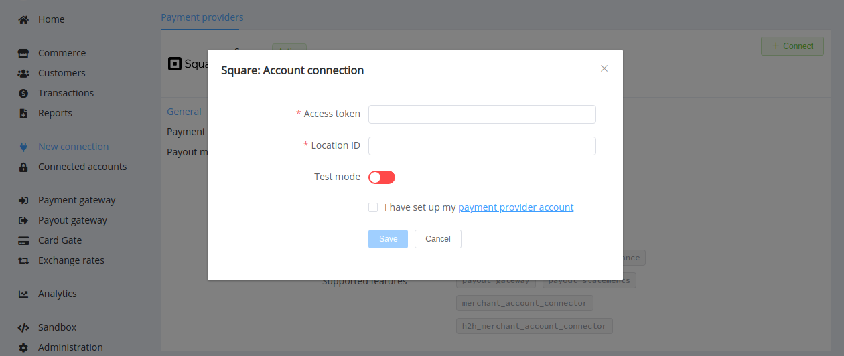Focus the Access token field
This screenshot has height=356, width=844.
click(x=482, y=114)
